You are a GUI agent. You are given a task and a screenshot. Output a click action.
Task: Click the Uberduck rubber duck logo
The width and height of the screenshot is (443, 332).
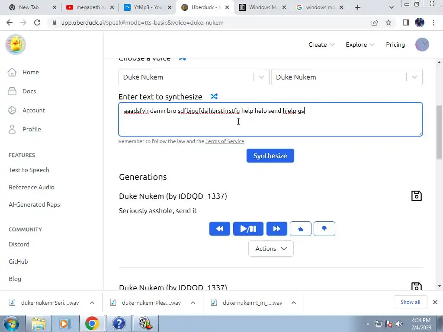click(16, 45)
